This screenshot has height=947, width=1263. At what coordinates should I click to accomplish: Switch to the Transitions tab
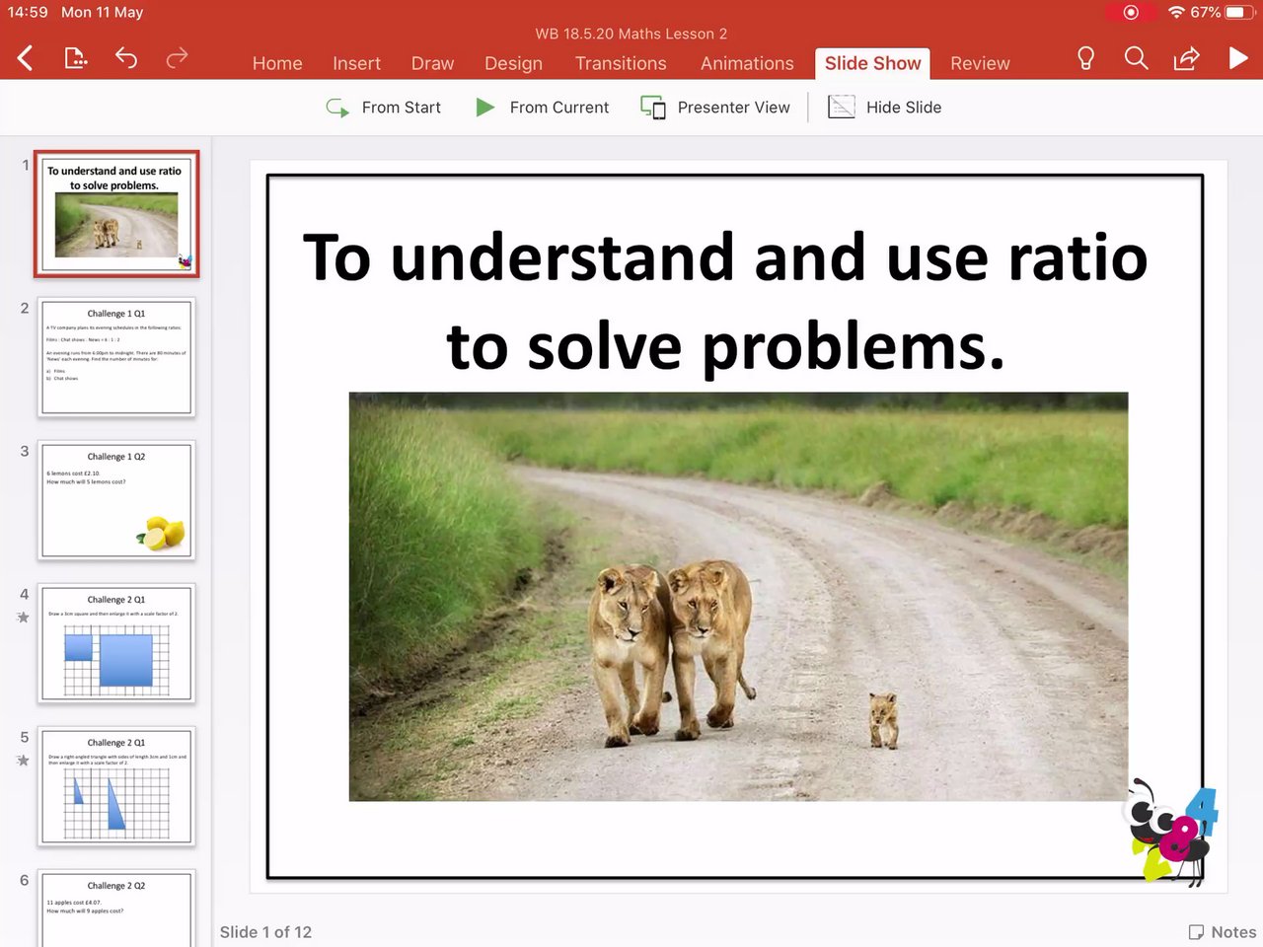(621, 63)
